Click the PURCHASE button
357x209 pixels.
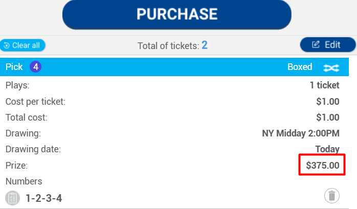click(176, 14)
